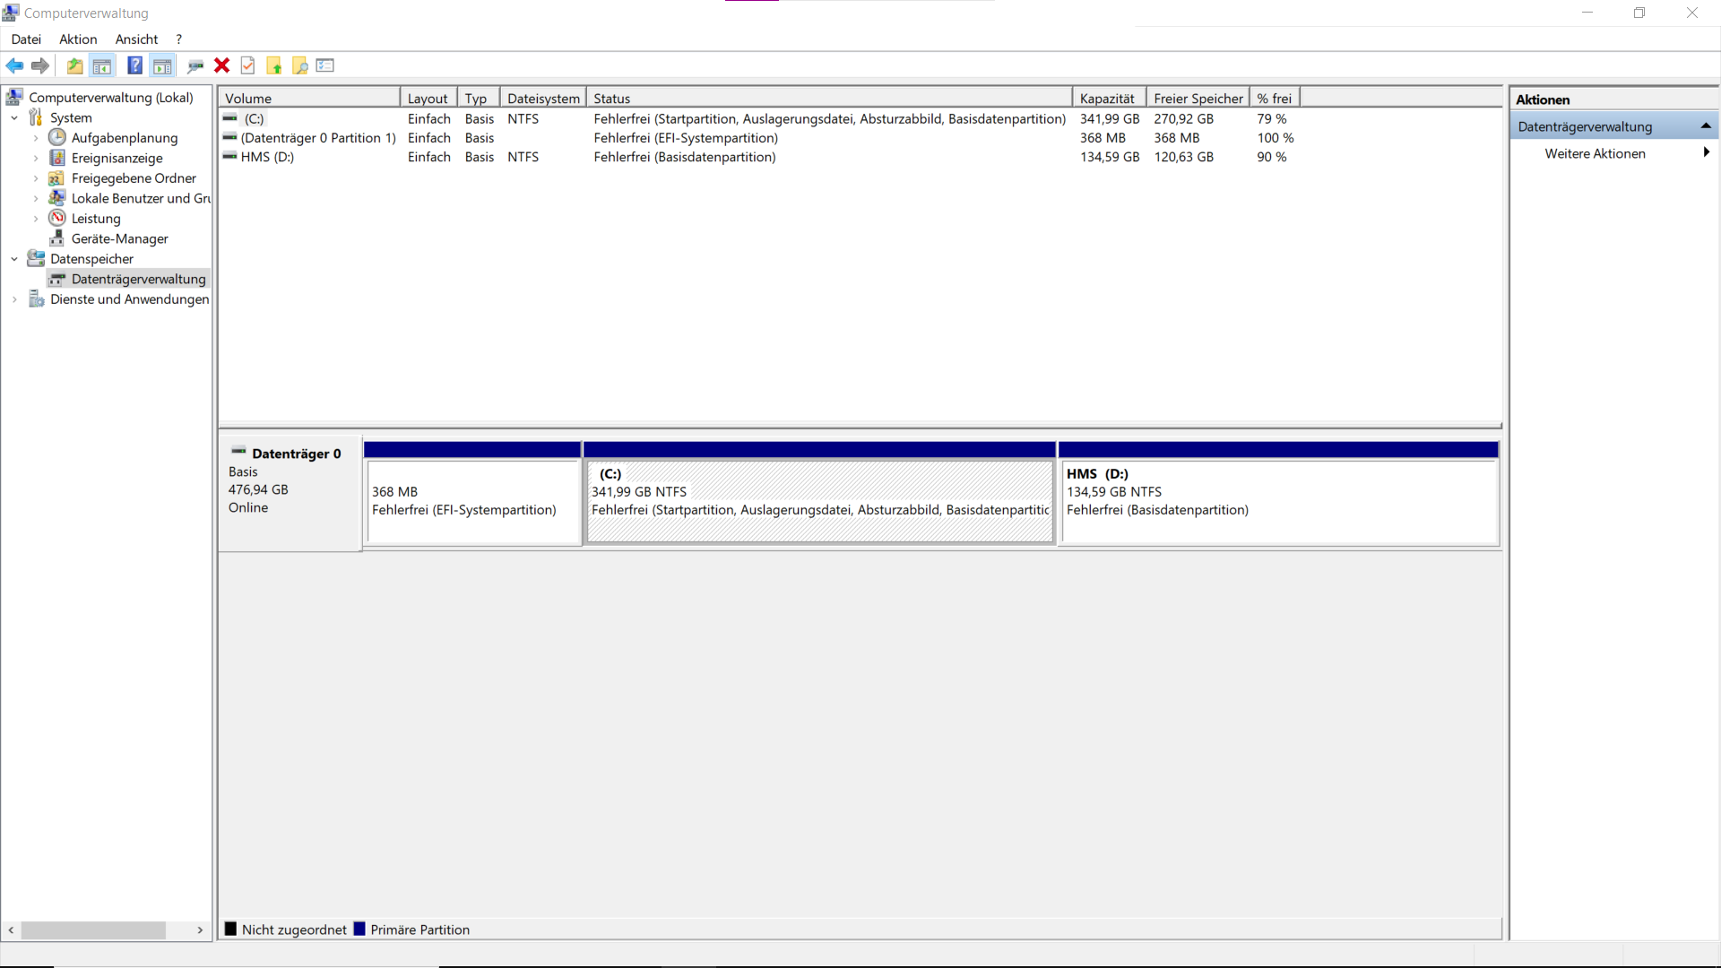This screenshot has height=968, width=1721.
Task: Collapse the Datenträgerverwaltung actions section arrow
Action: pyautogui.click(x=1706, y=126)
